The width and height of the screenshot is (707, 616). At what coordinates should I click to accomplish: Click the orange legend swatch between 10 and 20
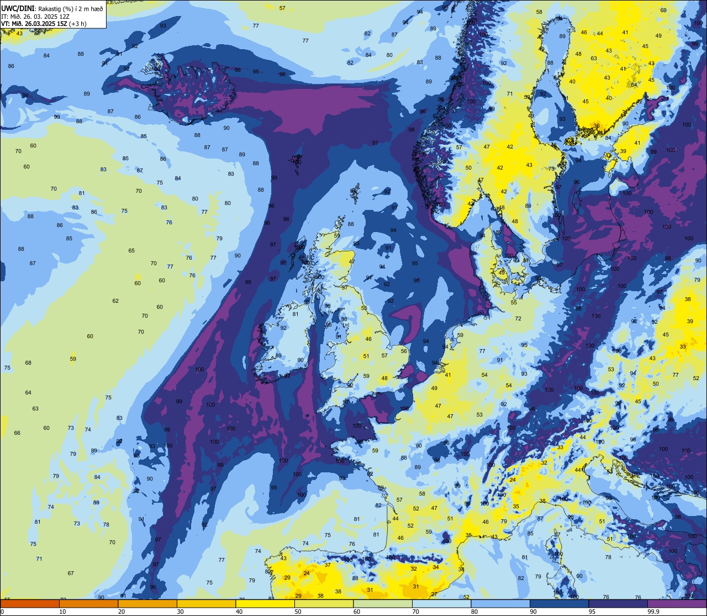point(88,603)
